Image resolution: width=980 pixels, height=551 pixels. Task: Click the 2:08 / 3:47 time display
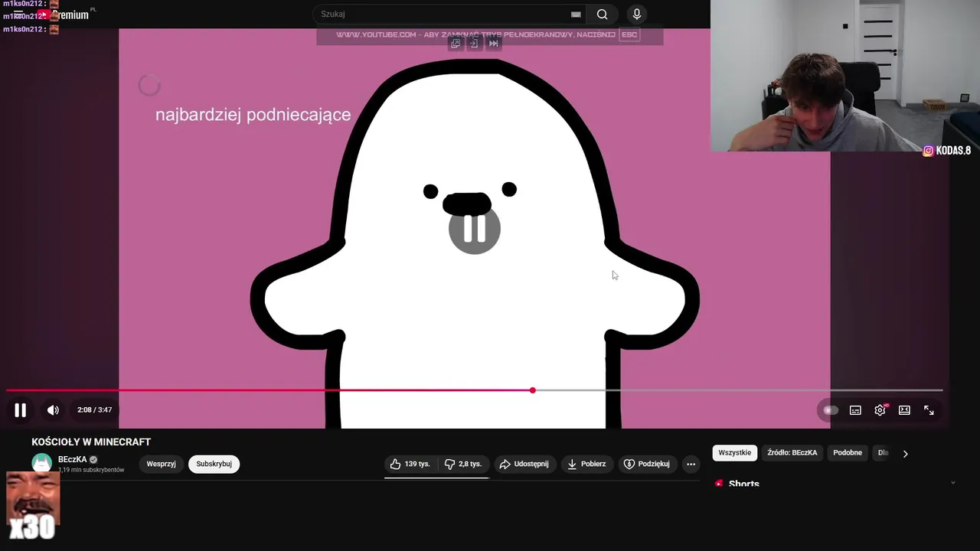[95, 410]
